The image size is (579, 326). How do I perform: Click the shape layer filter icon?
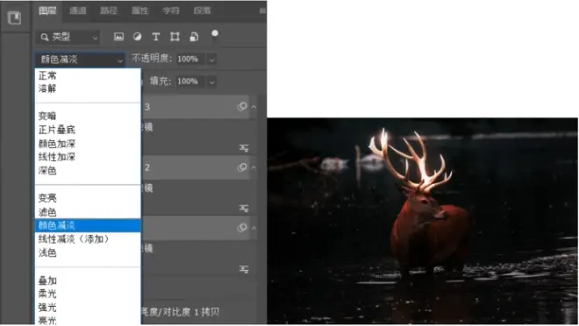pos(175,37)
